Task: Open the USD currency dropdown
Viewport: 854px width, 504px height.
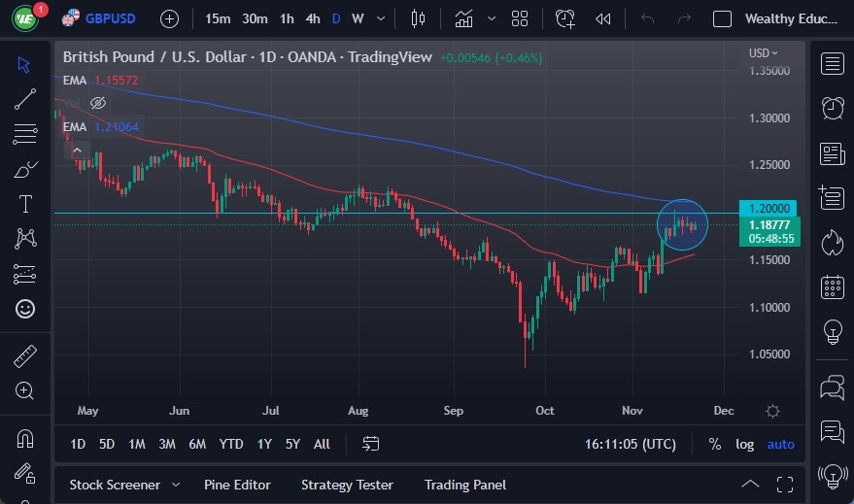Action: click(763, 53)
